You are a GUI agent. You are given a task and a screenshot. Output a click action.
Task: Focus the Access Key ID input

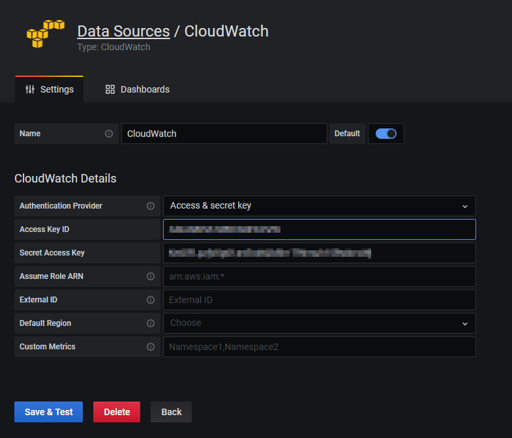[320, 229]
